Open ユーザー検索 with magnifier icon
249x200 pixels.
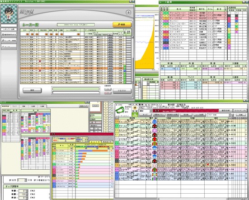pyautogui.click(x=9, y=41)
